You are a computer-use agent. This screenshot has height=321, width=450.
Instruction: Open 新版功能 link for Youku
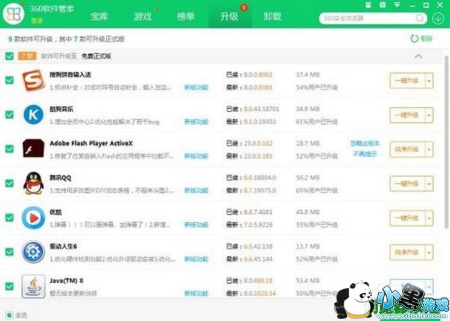(x=196, y=225)
